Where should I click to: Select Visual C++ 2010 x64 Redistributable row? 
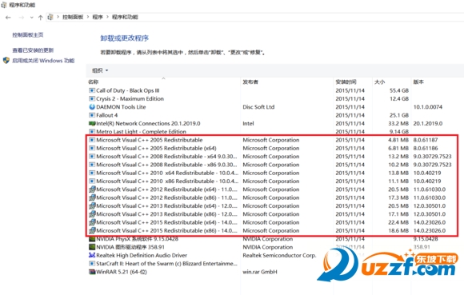click(x=272, y=173)
